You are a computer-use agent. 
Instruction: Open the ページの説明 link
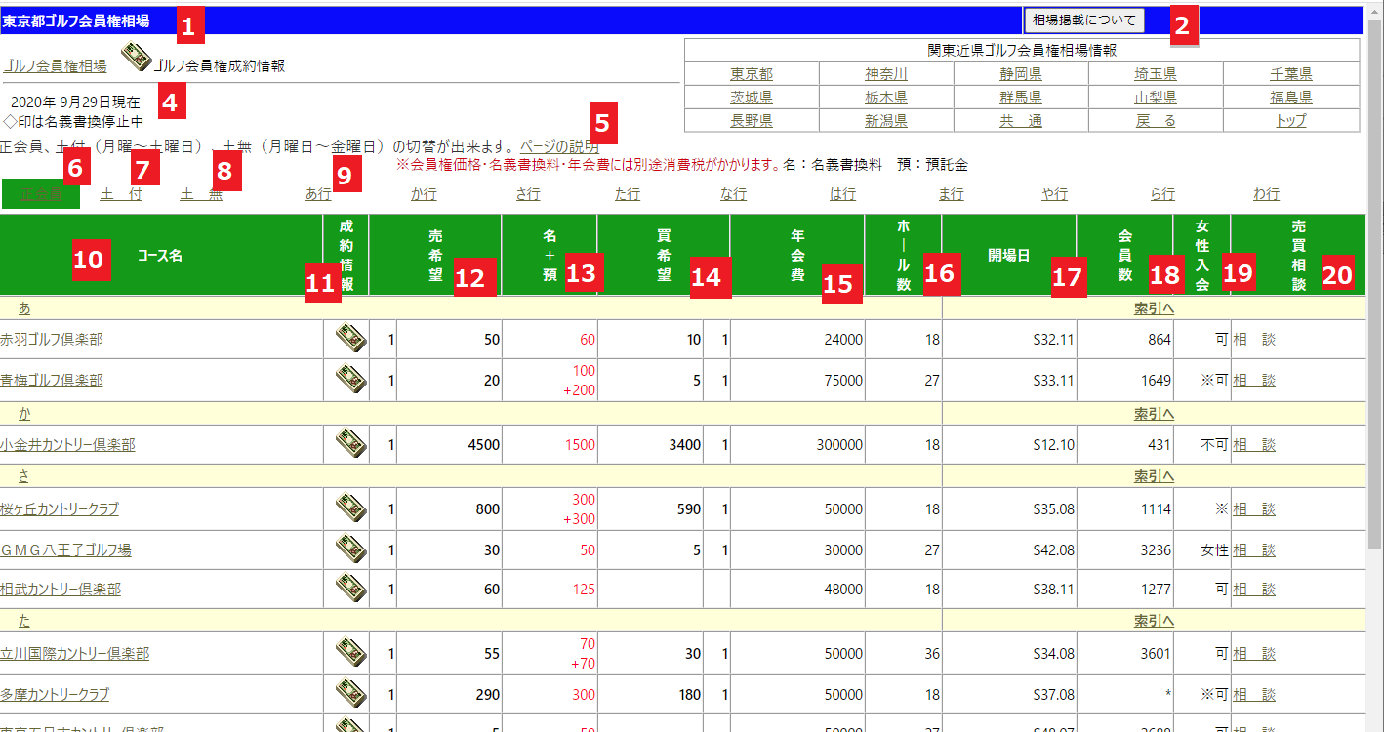(559, 145)
